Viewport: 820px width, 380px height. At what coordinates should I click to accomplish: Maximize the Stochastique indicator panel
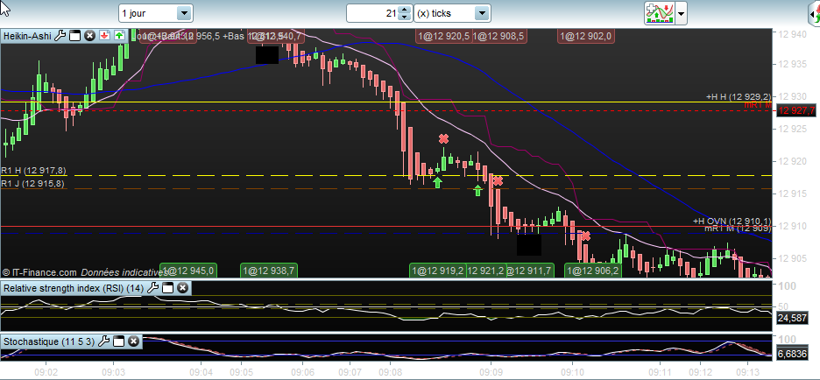pyautogui.click(x=119, y=341)
